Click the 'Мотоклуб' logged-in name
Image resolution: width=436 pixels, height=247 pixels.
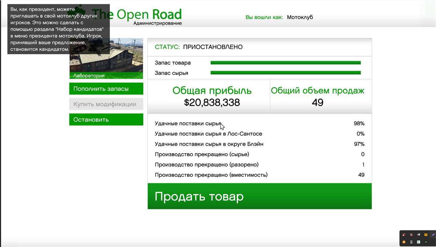[x=300, y=17]
